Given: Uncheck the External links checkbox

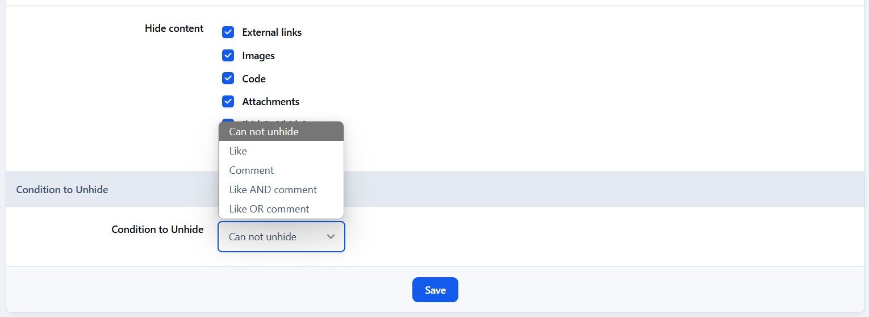Looking at the screenshot, I should click(228, 32).
